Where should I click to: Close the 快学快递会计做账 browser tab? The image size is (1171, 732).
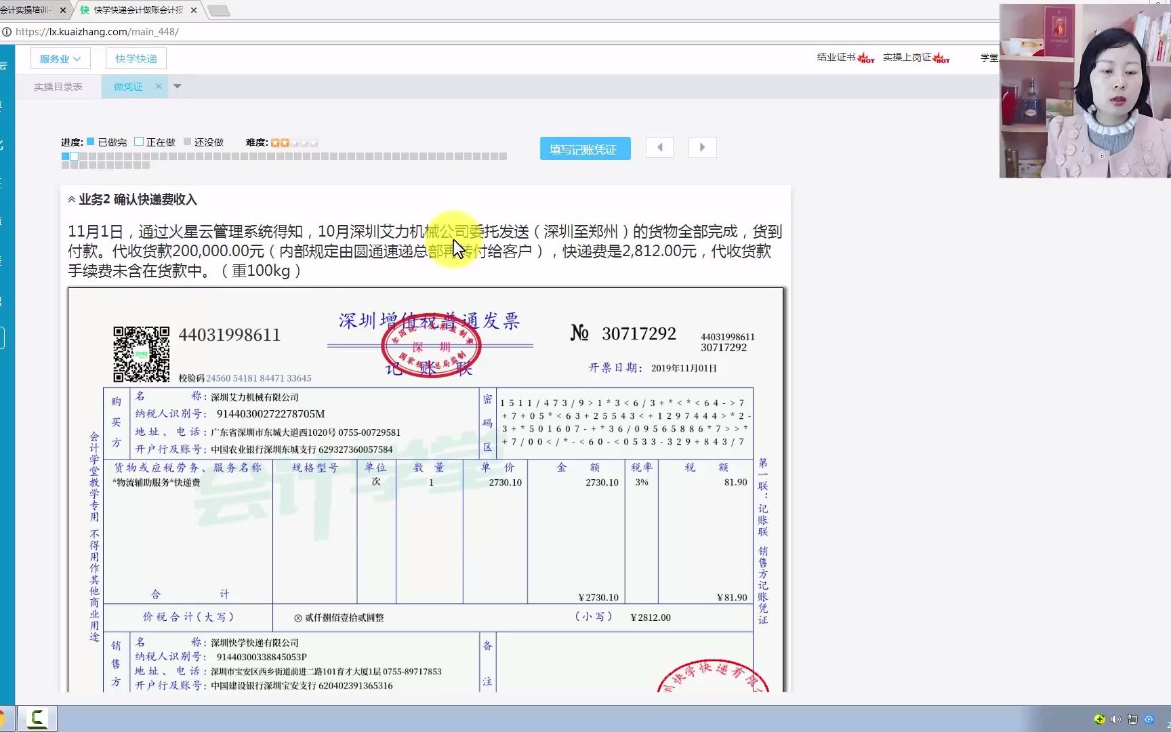[194, 10]
